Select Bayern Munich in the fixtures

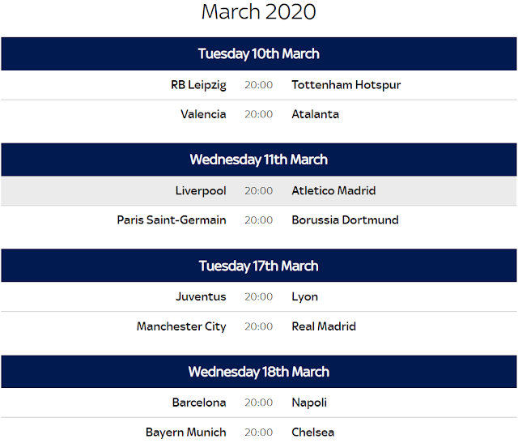tap(185, 432)
